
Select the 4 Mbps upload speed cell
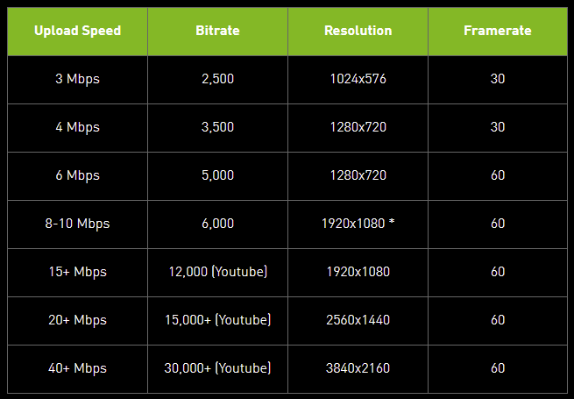pyautogui.click(x=77, y=127)
